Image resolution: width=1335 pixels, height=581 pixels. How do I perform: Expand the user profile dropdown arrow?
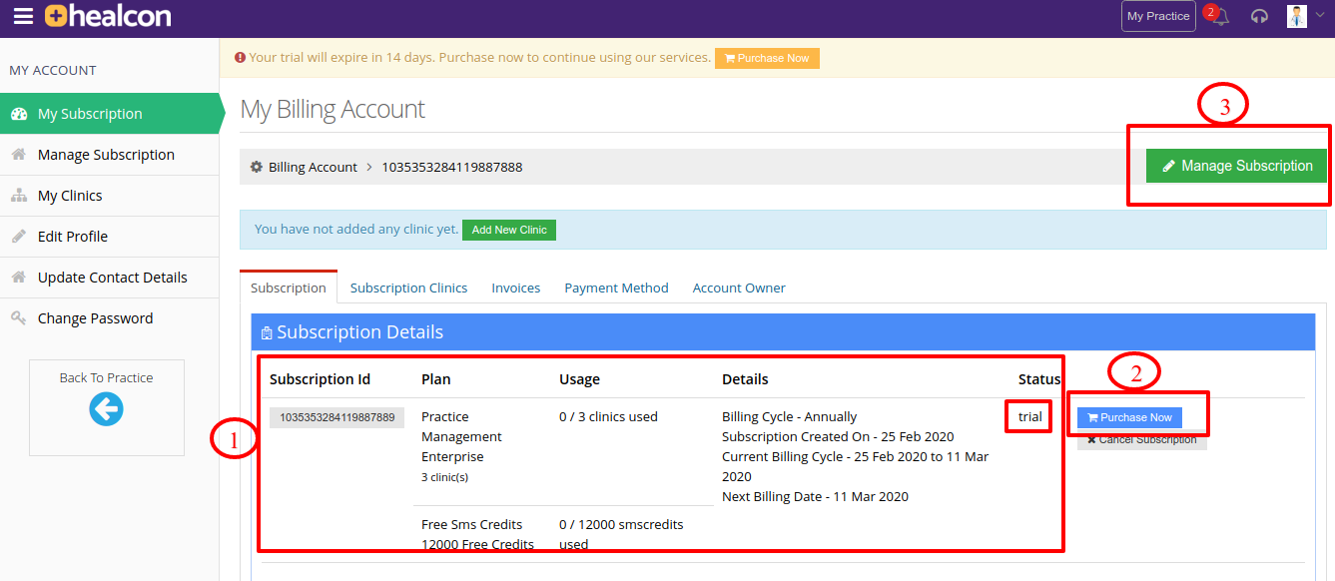coord(1320,15)
